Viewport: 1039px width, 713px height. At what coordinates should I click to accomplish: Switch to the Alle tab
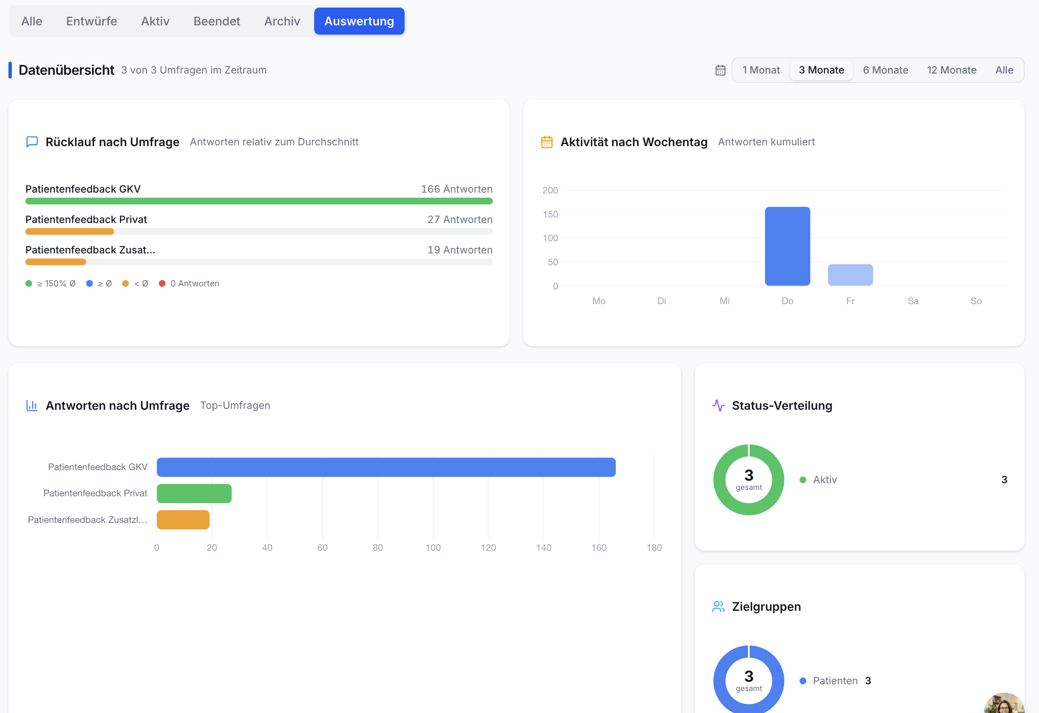click(x=32, y=21)
